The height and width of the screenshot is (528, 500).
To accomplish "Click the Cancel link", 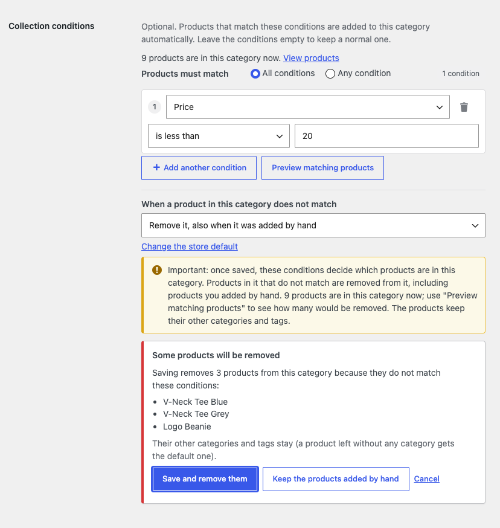I will coord(426,479).
